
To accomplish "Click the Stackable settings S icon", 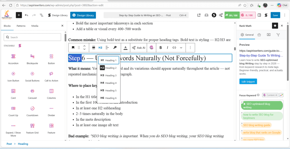I will coord(266,15).
